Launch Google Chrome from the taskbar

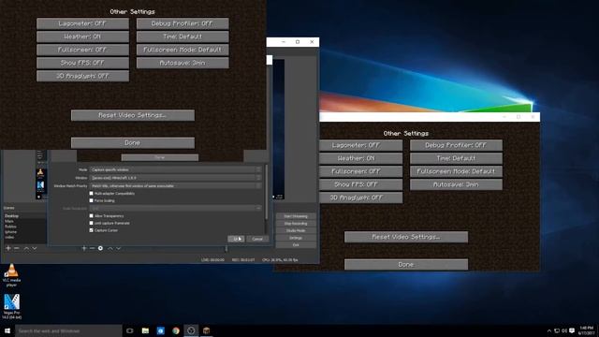176,330
